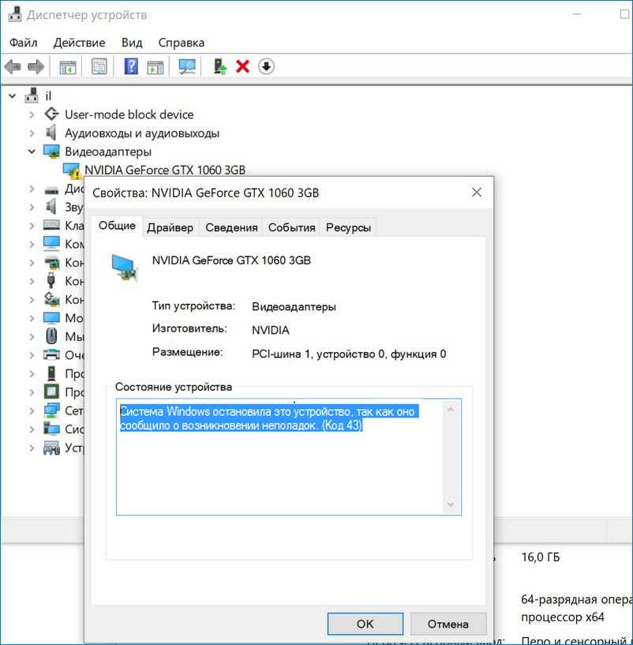Click the audio inputs speaker icon
This screenshot has width=633, height=645.
pos(51,133)
